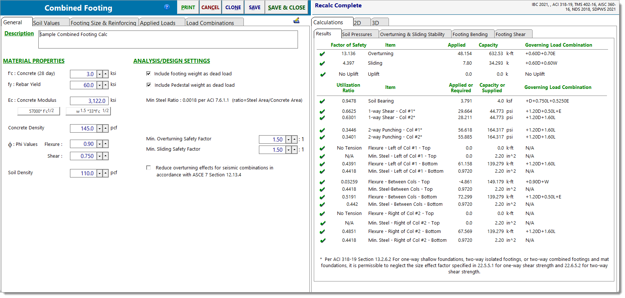
Task: Click green checkmark beside Soil Bearing row
Action: tap(322, 101)
